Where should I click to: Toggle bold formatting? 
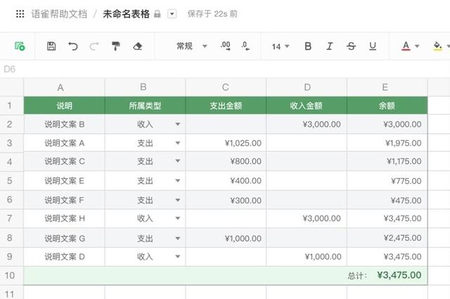click(x=308, y=46)
